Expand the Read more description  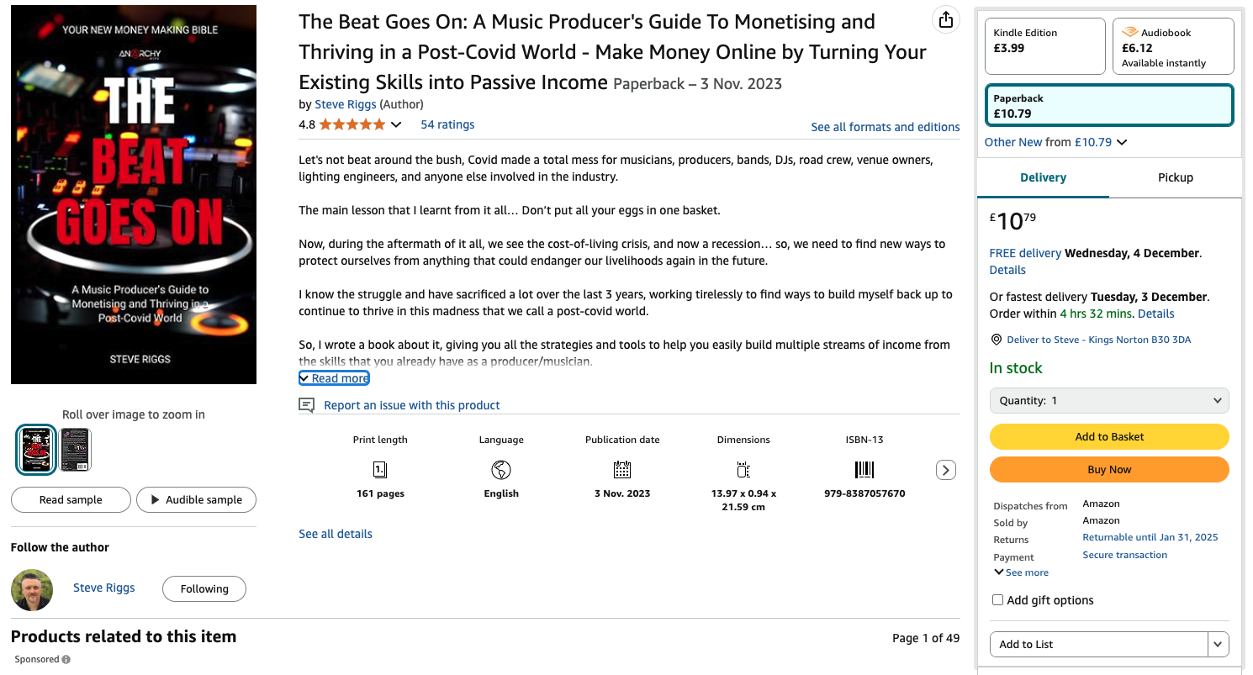point(334,378)
